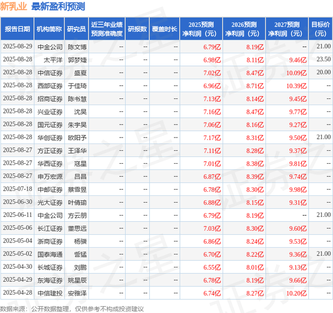Click analyst 王泽华
Image resolution: width=333 pixels, height=313 pixels.
point(77,151)
